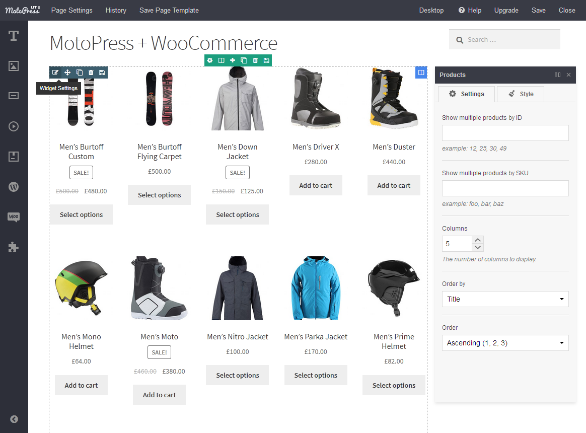Image resolution: width=586 pixels, height=433 pixels.
Task: Open the Image widgets group in sidebar
Action: [14, 66]
